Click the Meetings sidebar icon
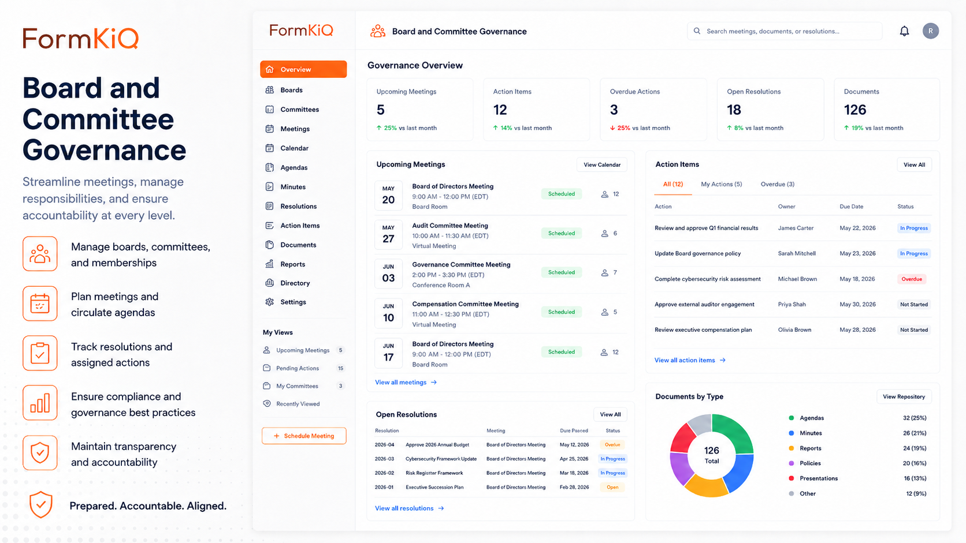The height and width of the screenshot is (543, 966). pyautogui.click(x=269, y=129)
